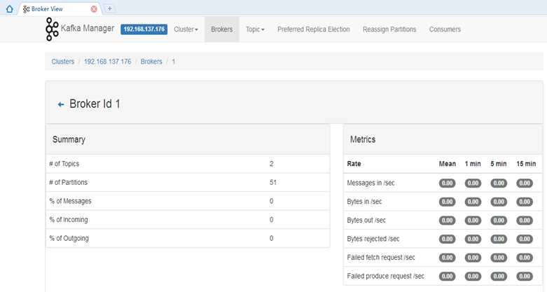This screenshot has height=292, width=547.
Task: Click the Metrics panel header
Action: pyautogui.click(x=443, y=139)
